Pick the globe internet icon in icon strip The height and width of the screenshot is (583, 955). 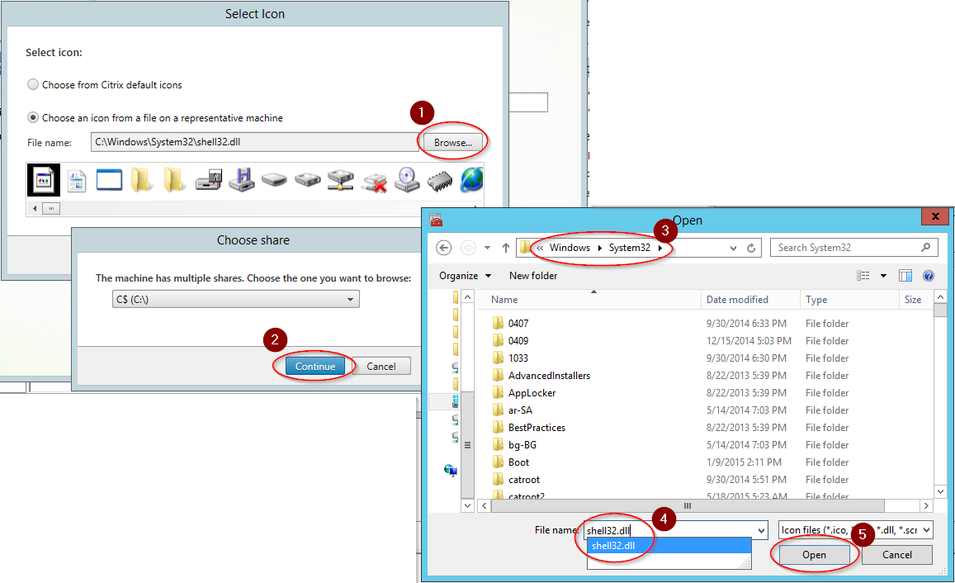click(472, 180)
